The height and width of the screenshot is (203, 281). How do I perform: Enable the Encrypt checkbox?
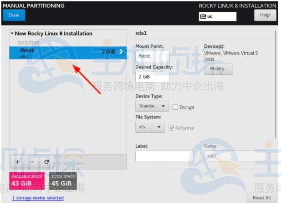pyautogui.click(x=175, y=107)
